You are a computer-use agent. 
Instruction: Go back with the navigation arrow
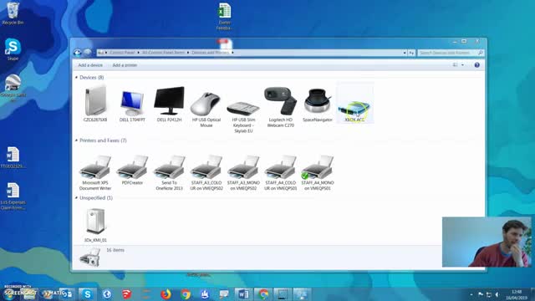pos(78,52)
